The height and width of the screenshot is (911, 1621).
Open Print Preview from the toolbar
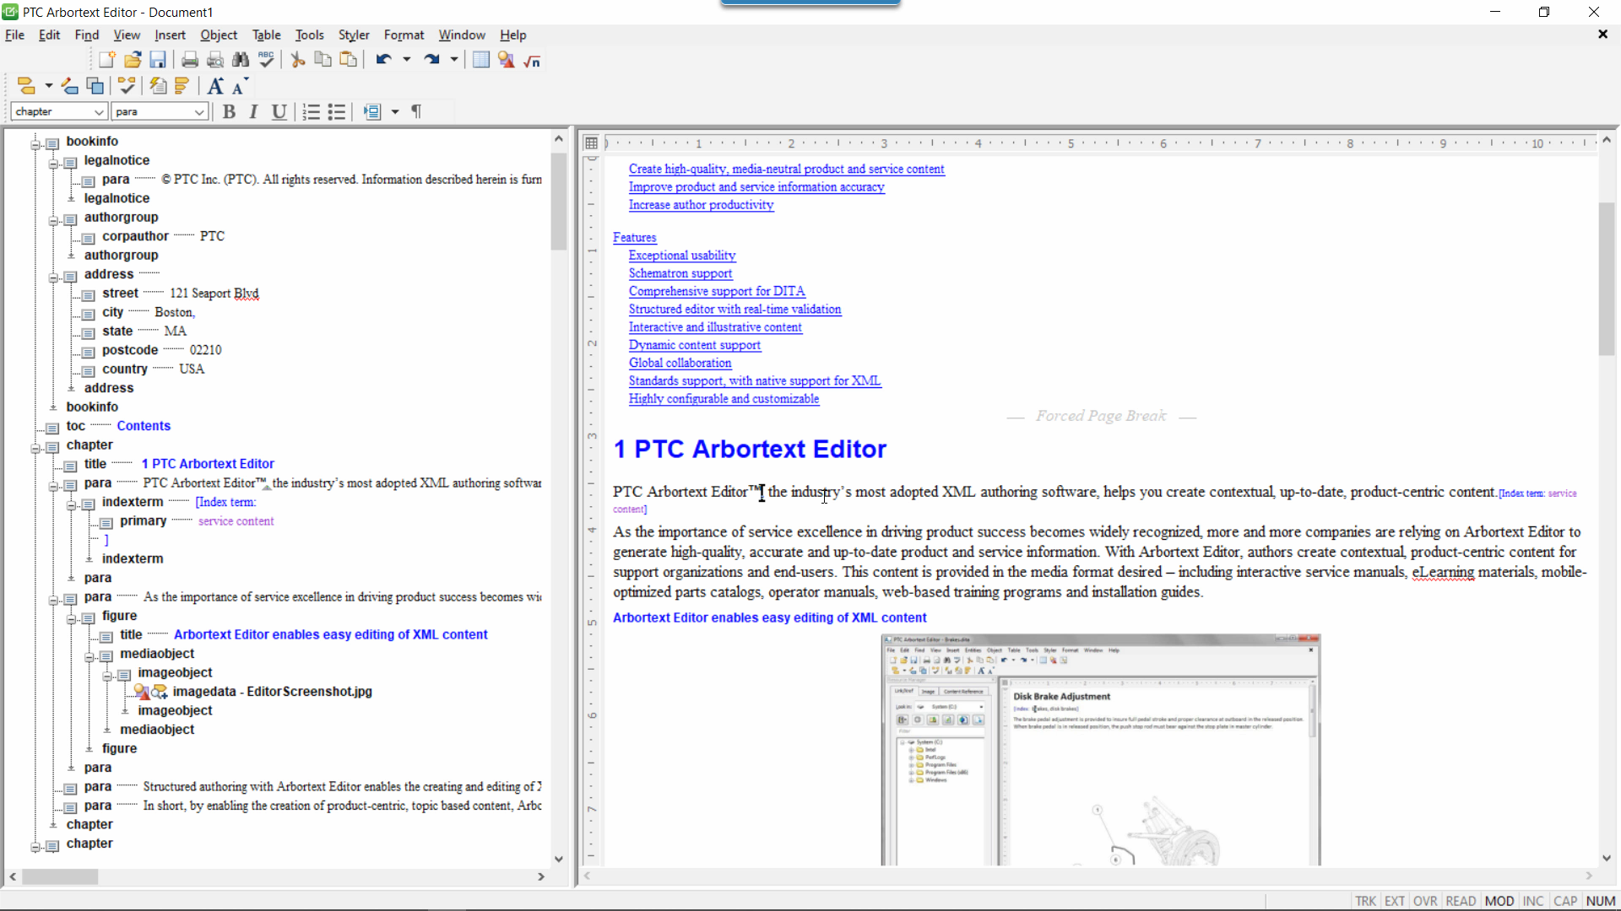click(215, 60)
